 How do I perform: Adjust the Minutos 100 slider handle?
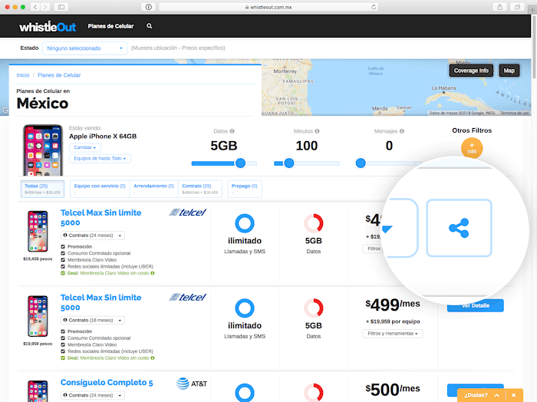(289, 163)
